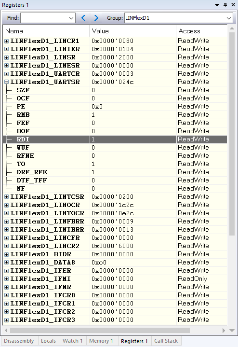Pin the Registers 1 panel
Image resolution: width=238 pixels, height=347 pixels.
tap(225, 5)
